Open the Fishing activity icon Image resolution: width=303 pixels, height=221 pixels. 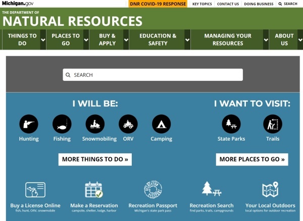tap(62, 124)
